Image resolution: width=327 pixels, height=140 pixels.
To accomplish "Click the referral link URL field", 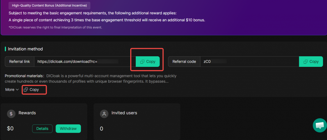I will pyautogui.click(x=85, y=61).
